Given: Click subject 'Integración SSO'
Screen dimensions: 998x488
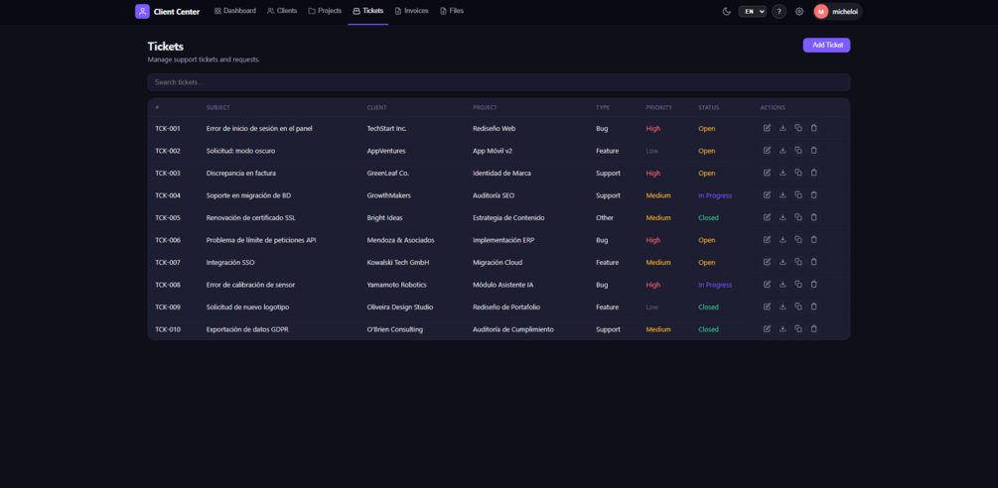Looking at the screenshot, I should pos(230,263).
